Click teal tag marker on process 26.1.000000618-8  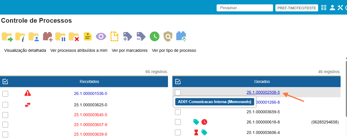196,122
